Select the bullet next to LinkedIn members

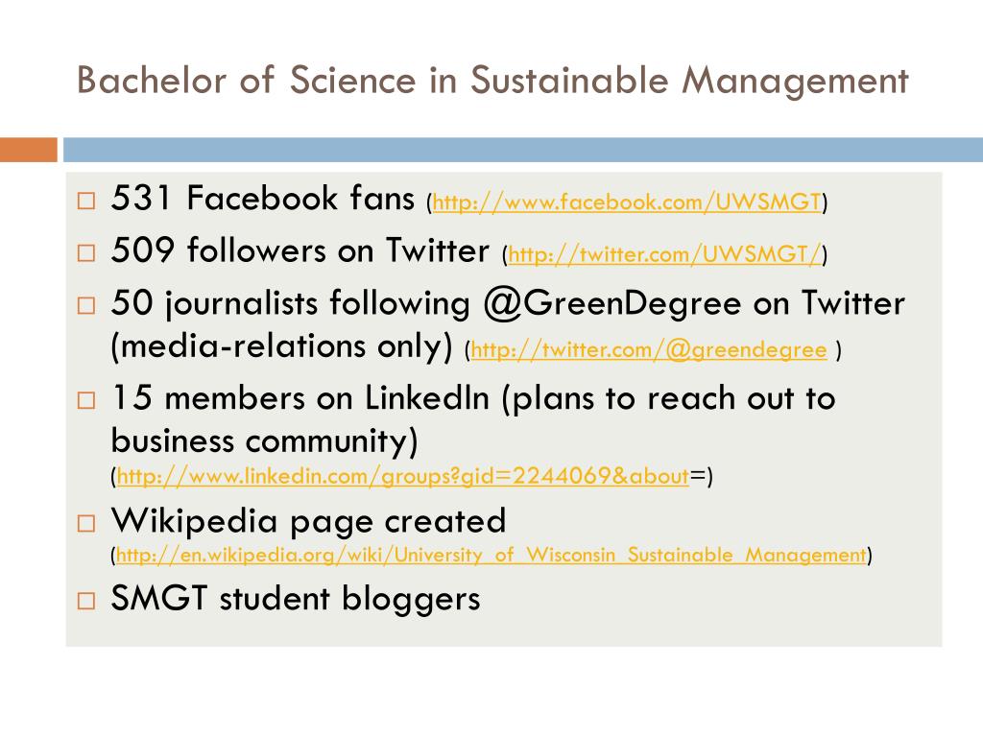85,400
